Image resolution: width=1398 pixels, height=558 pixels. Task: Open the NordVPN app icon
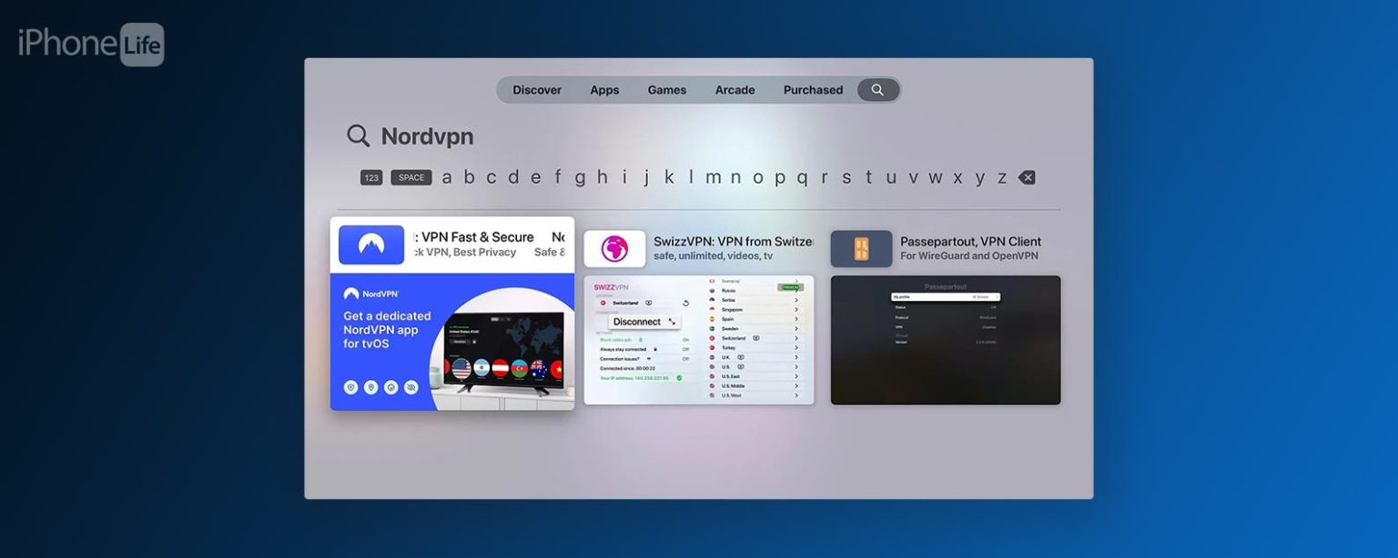point(371,244)
